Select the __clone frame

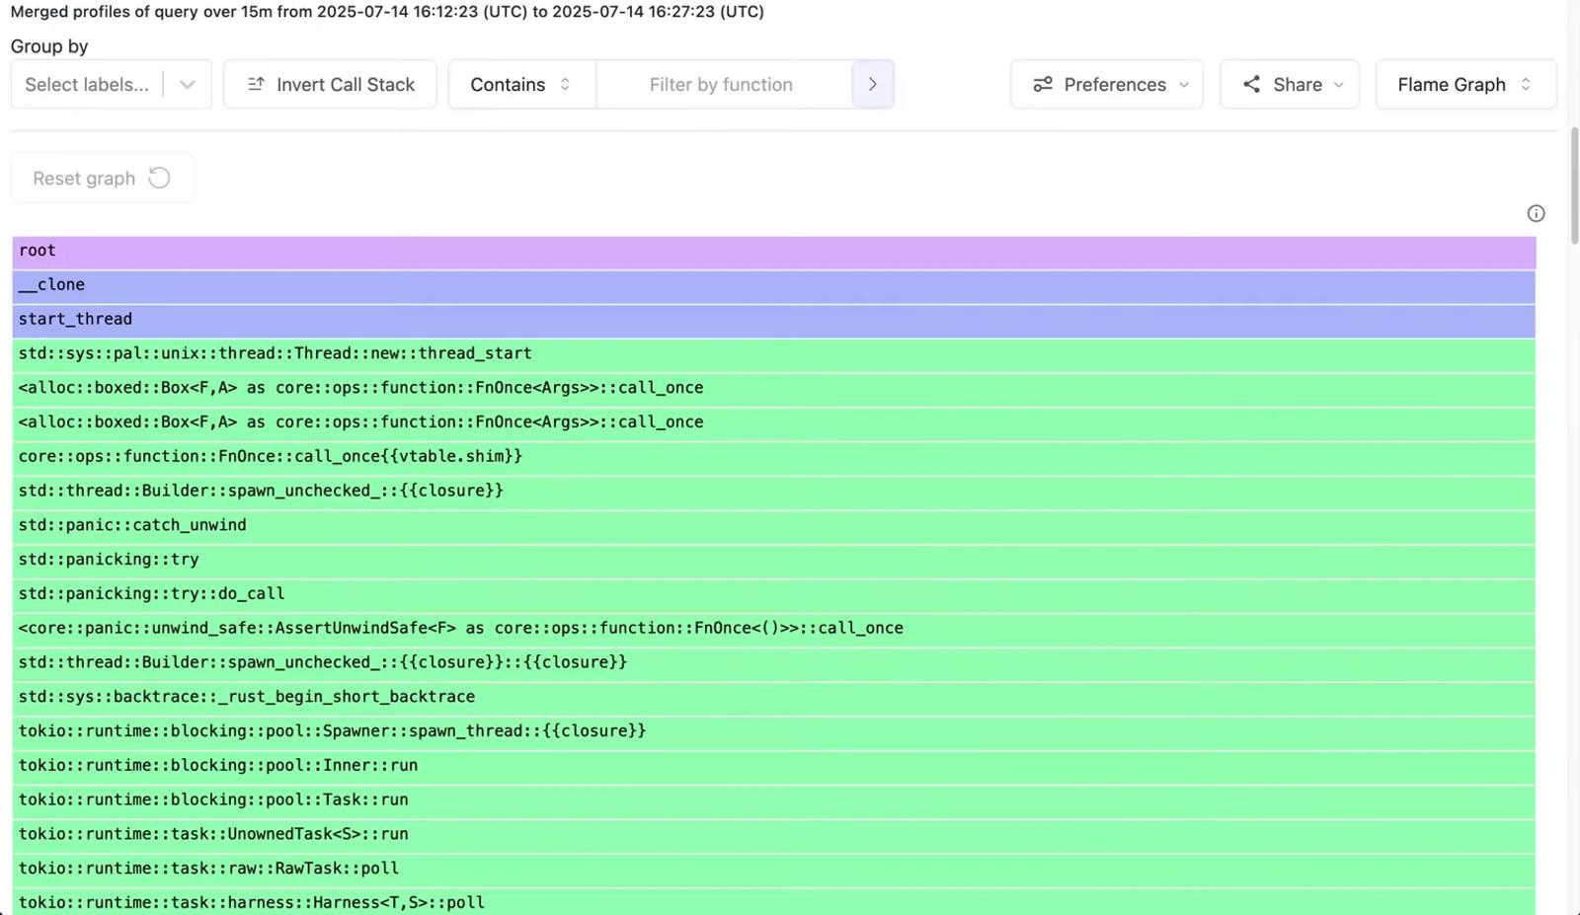[774, 285]
